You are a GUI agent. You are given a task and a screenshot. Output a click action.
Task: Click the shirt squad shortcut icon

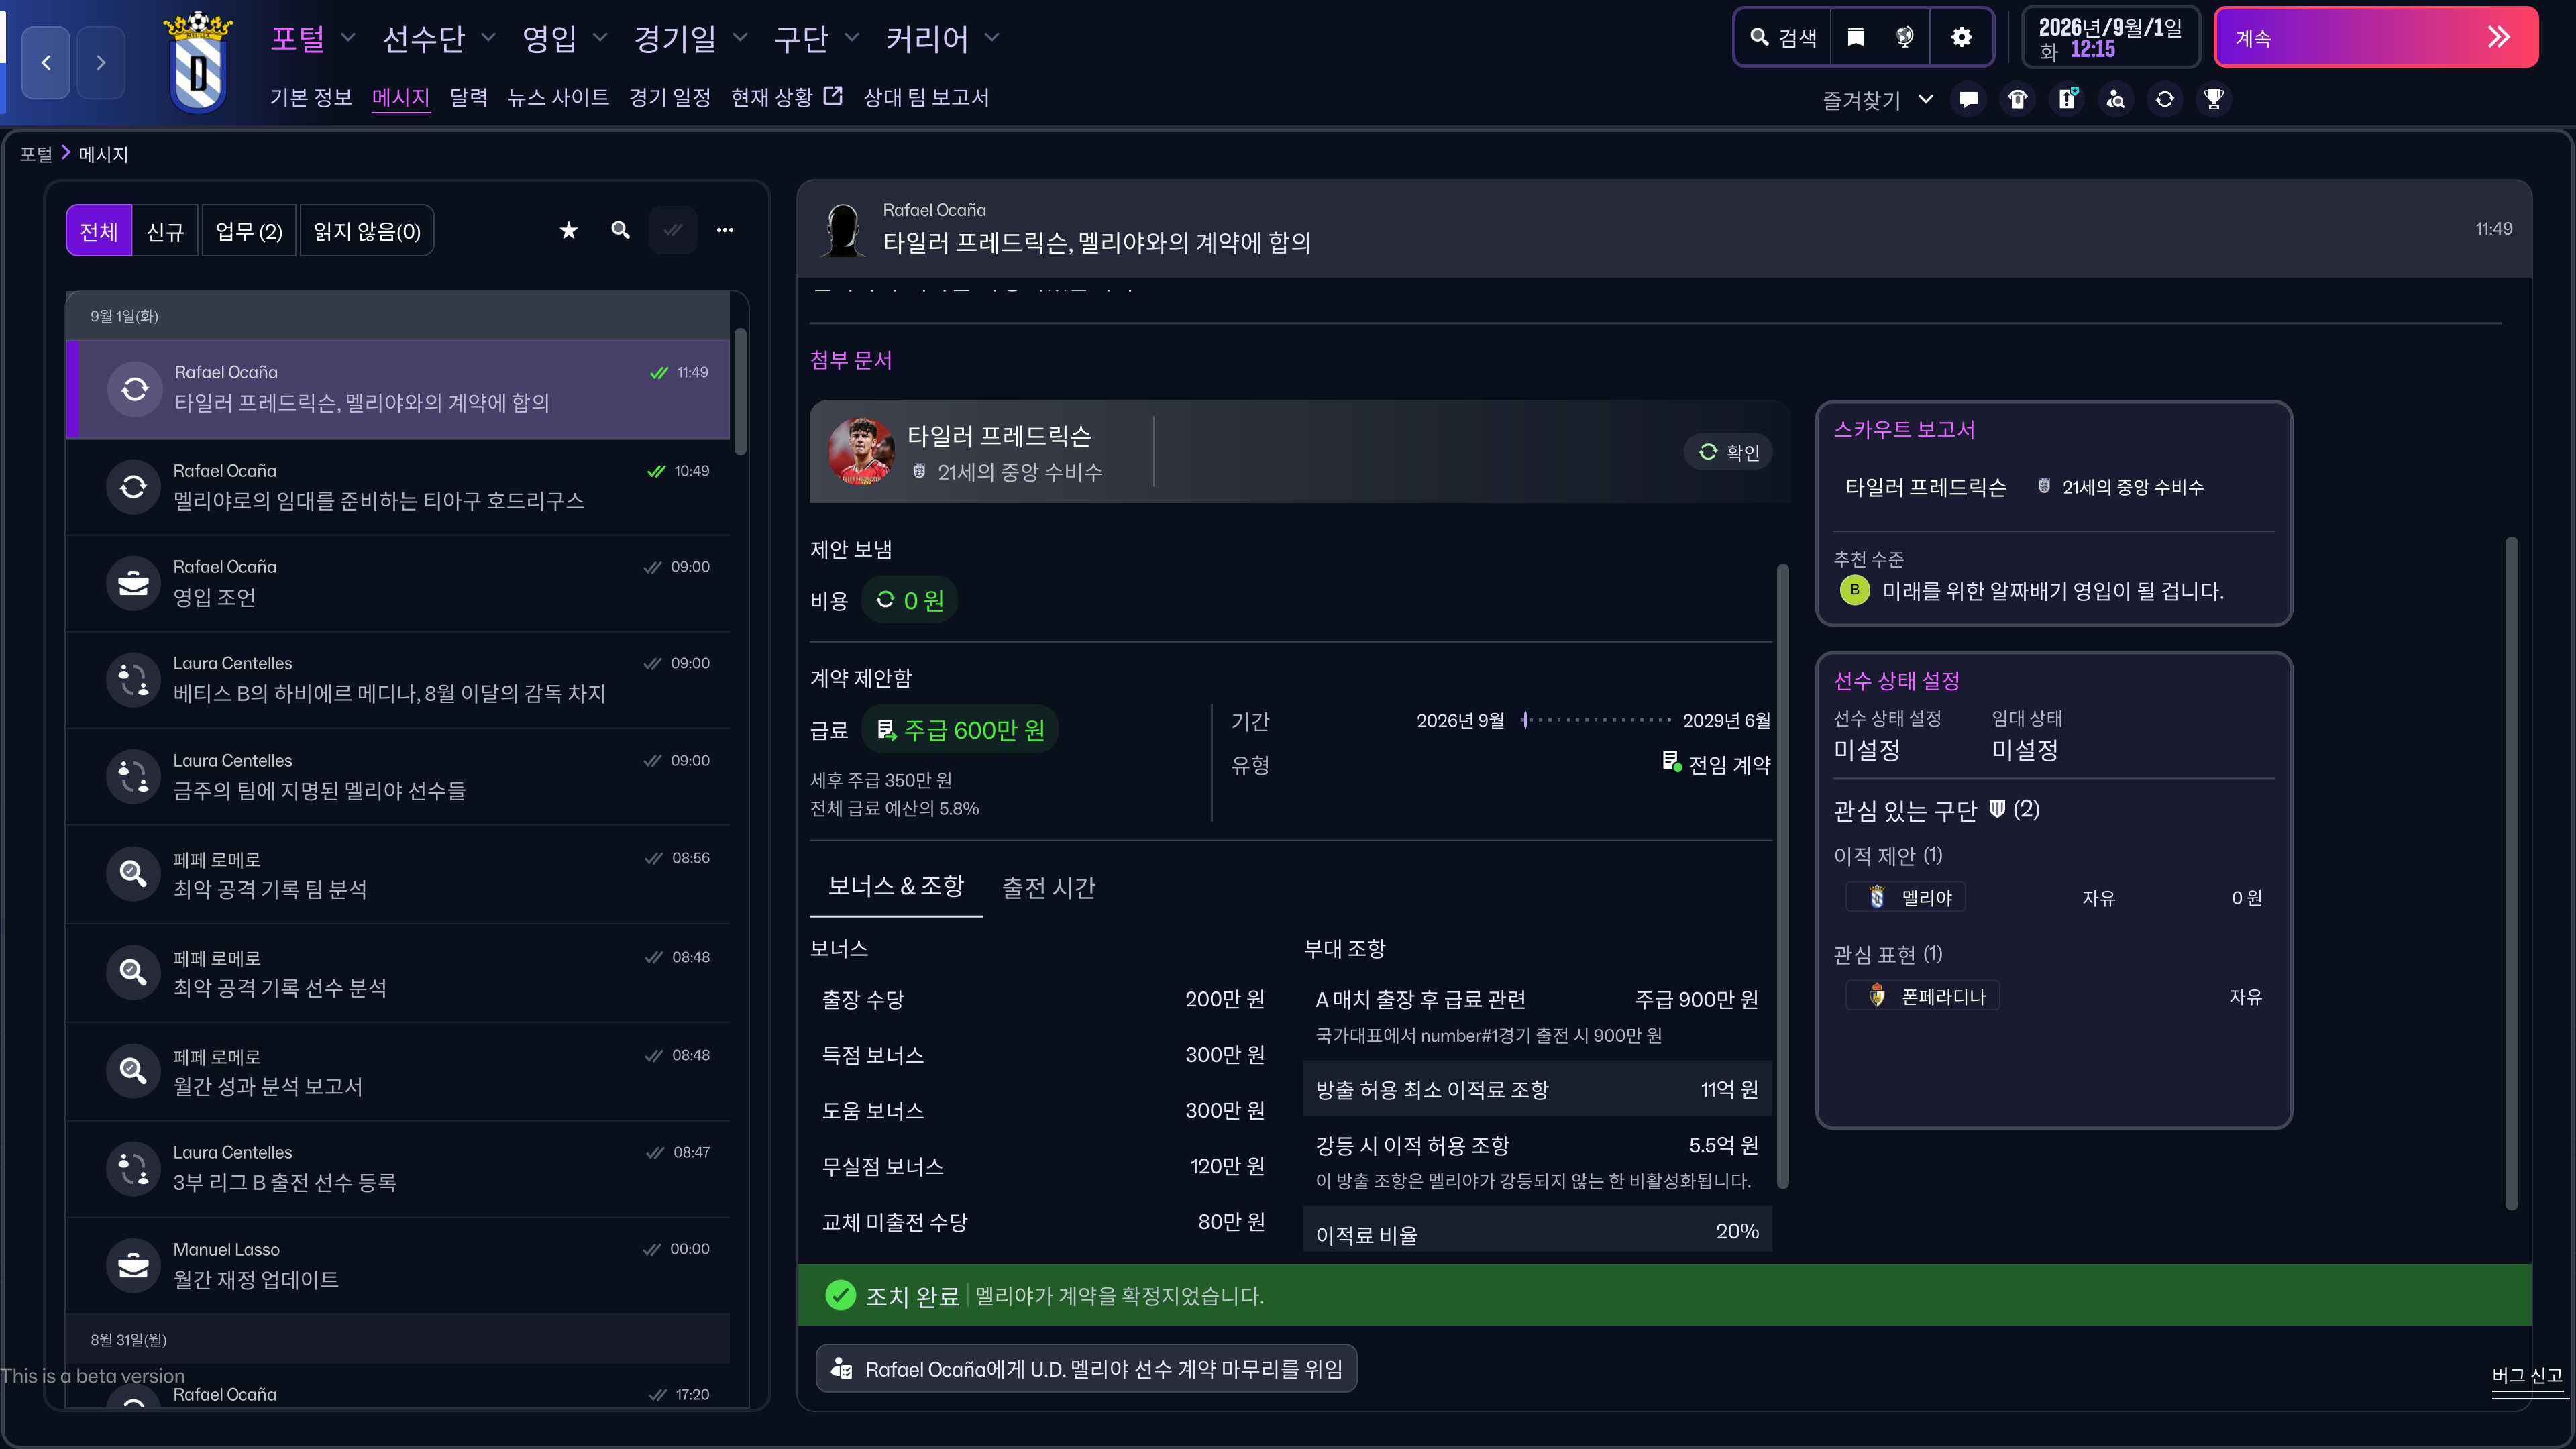[2017, 99]
